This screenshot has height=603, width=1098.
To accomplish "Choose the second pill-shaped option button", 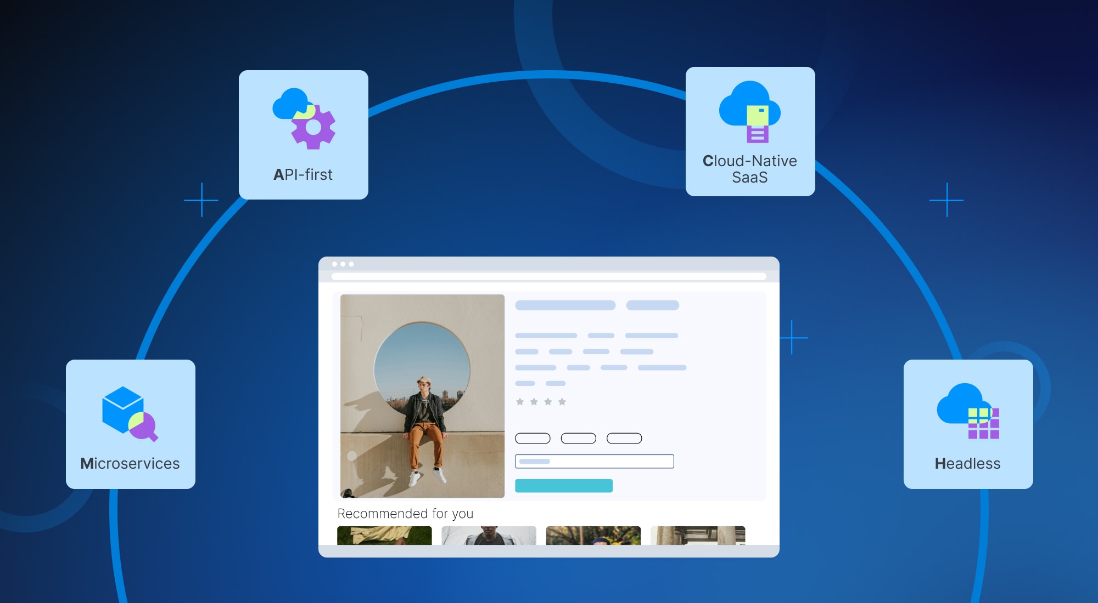I will (x=579, y=438).
